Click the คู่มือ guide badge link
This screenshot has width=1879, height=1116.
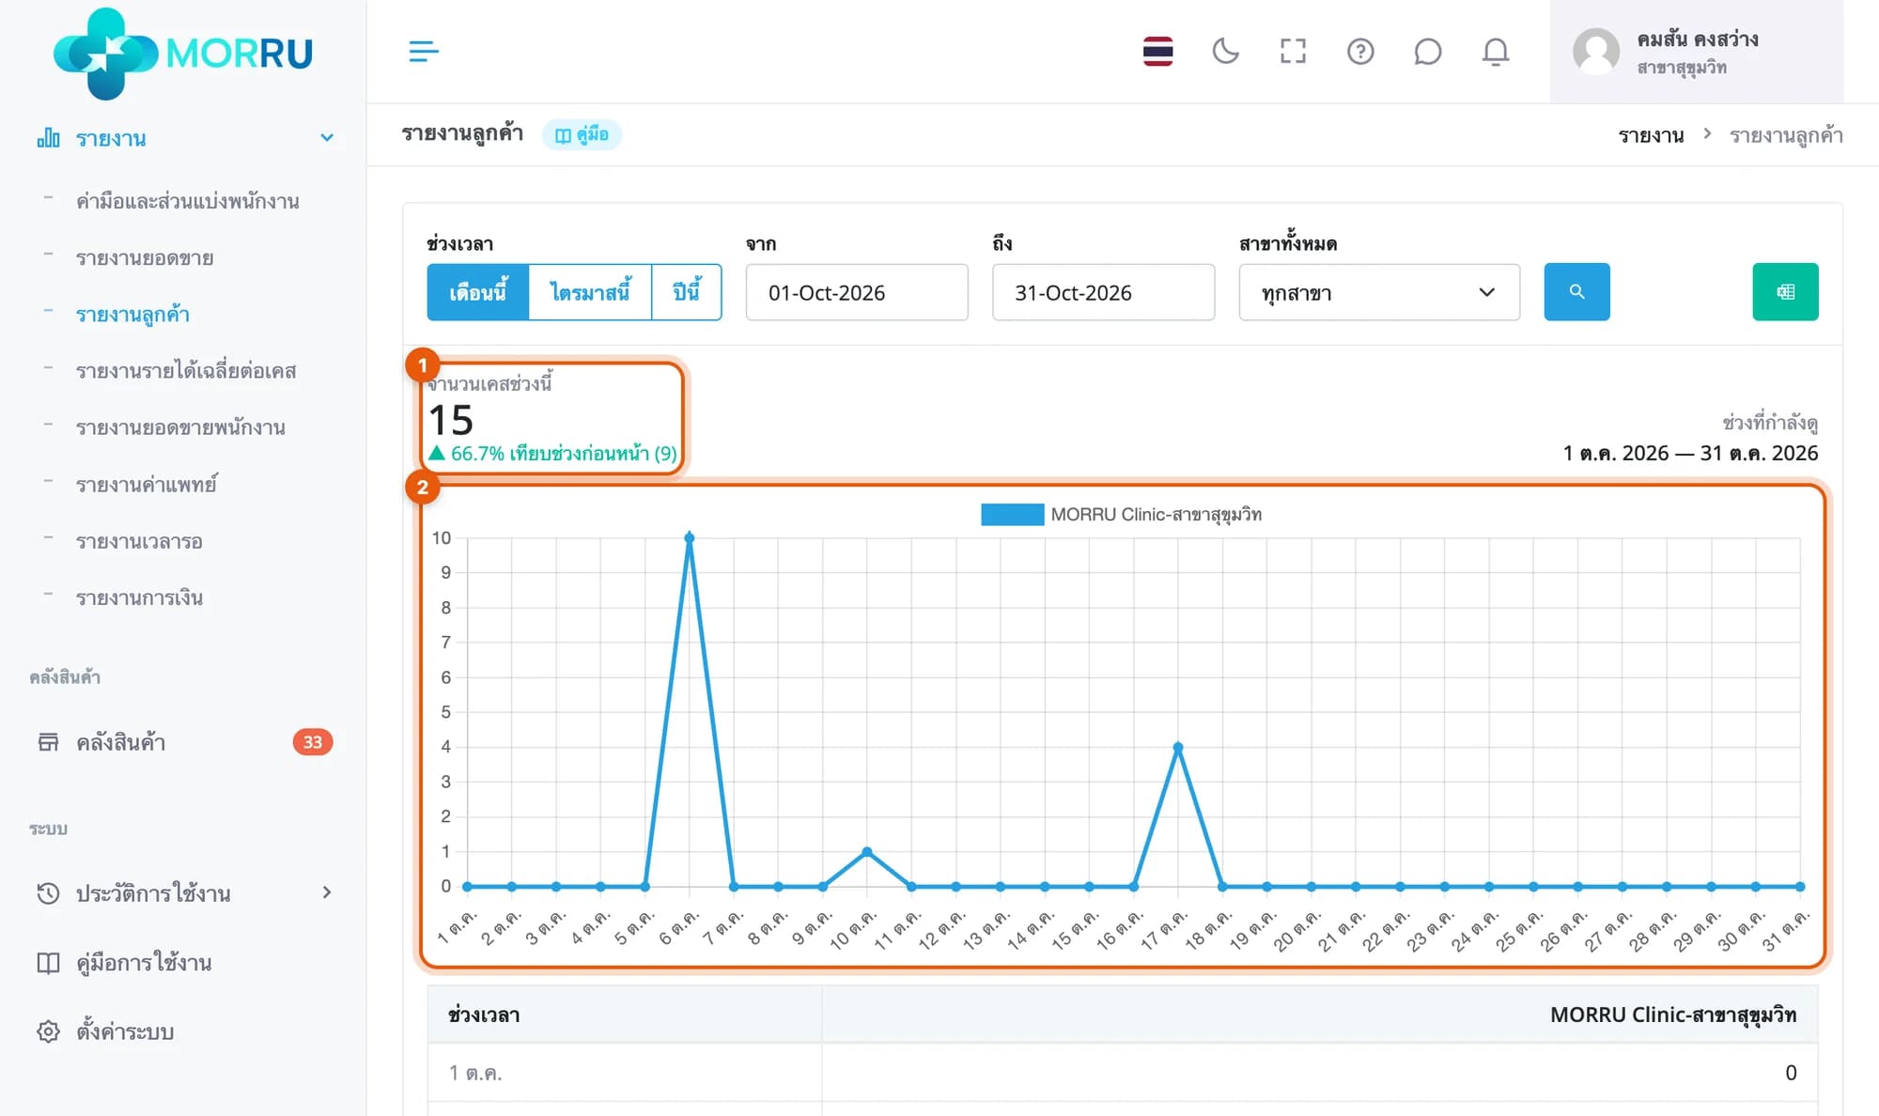point(582,134)
